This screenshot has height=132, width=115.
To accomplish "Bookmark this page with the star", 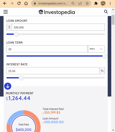I will (x=87, y=3).
